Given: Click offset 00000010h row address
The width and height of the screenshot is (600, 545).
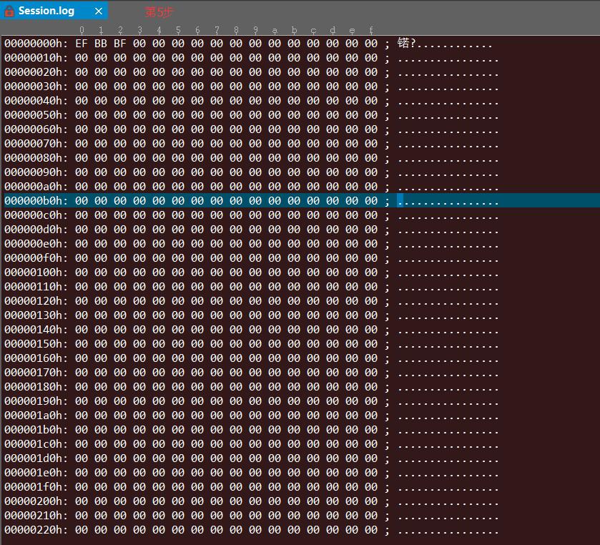Looking at the screenshot, I should [x=36, y=58].
